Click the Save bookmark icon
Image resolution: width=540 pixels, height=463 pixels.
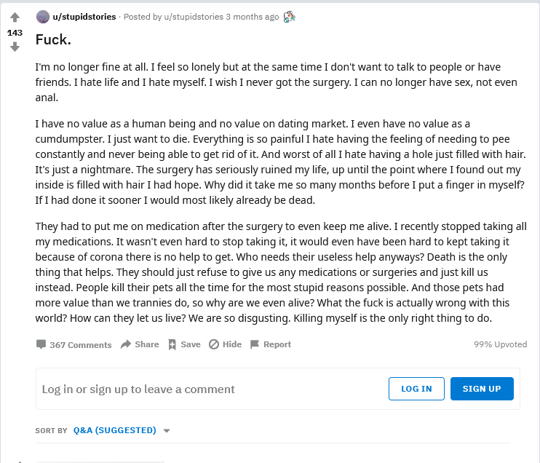coord(172,344)
